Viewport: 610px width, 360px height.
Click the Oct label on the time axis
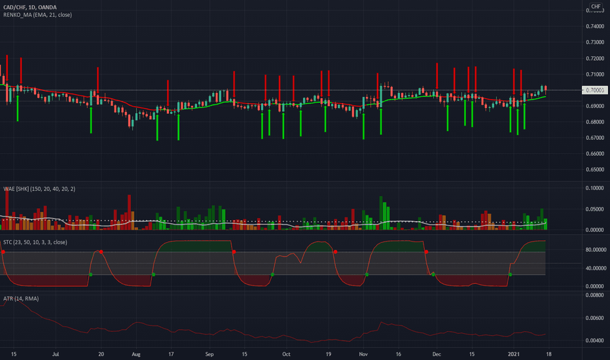pyautogui.click(x=286, y=354)
